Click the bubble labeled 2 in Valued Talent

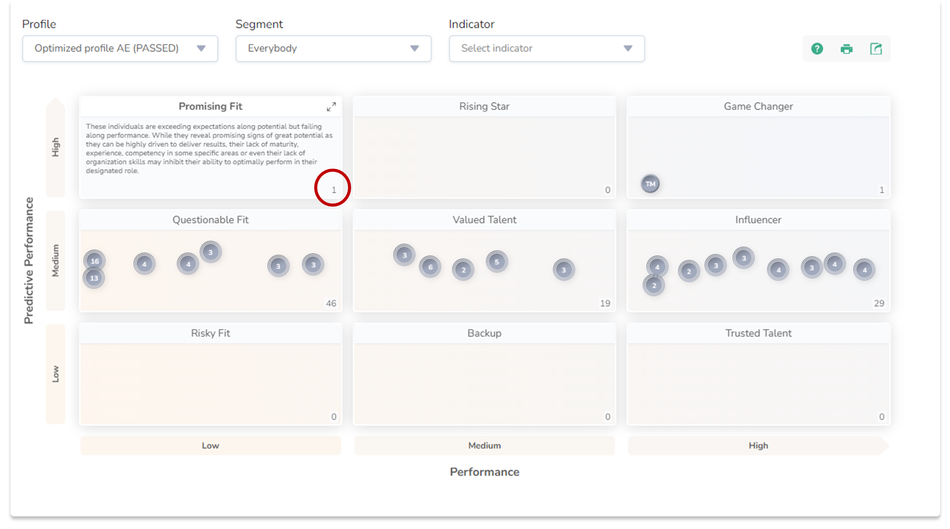click(x=463, y=270)
